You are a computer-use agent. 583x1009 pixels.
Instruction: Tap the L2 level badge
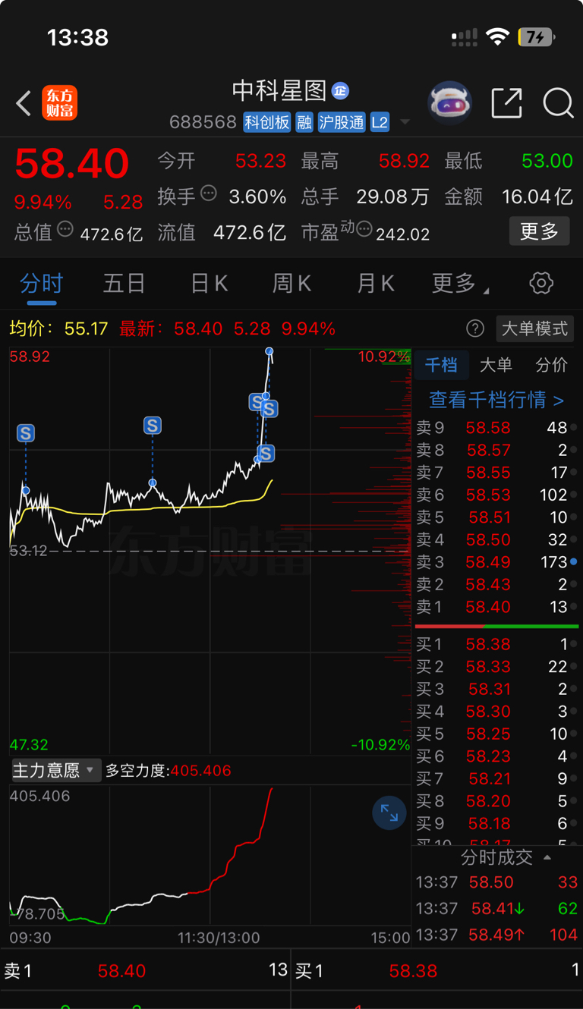coord(380,122)
